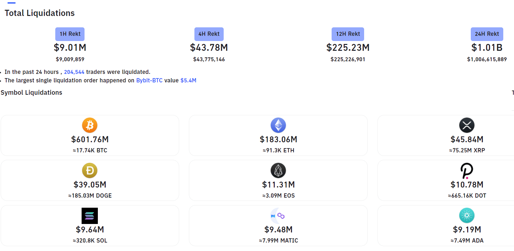Click the XRP logo icon
Image resolution: width=514 pixels, height=251 pixels.
[467, 125]
